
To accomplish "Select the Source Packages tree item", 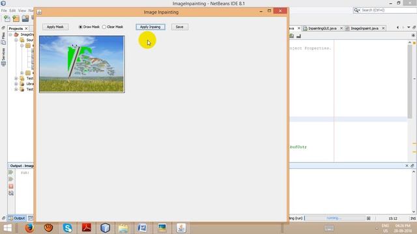I will (x=30, y=40).
